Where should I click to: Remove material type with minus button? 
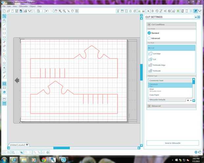(191, 100)
